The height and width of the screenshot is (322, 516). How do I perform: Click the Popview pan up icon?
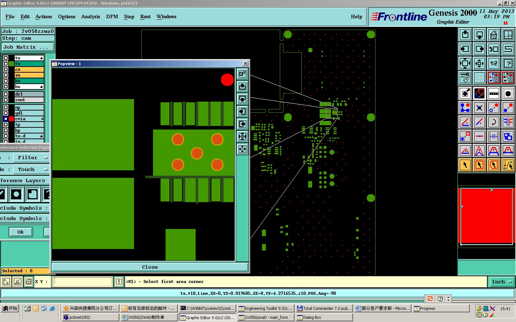tap(243, 87)
